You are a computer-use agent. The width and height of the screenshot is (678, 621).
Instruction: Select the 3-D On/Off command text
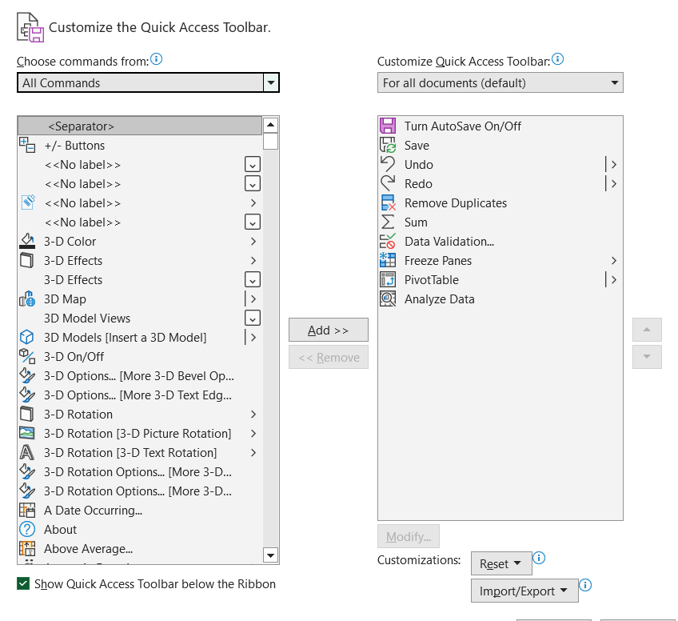click(x=74, y=357)
